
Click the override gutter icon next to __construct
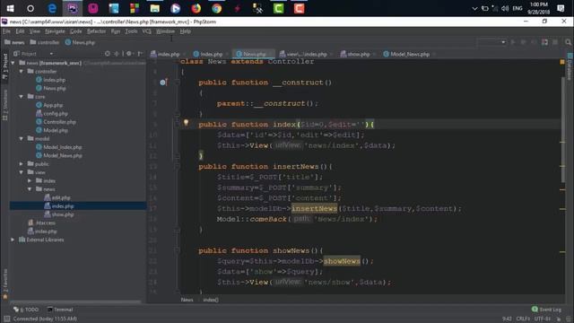coord(163,83)
